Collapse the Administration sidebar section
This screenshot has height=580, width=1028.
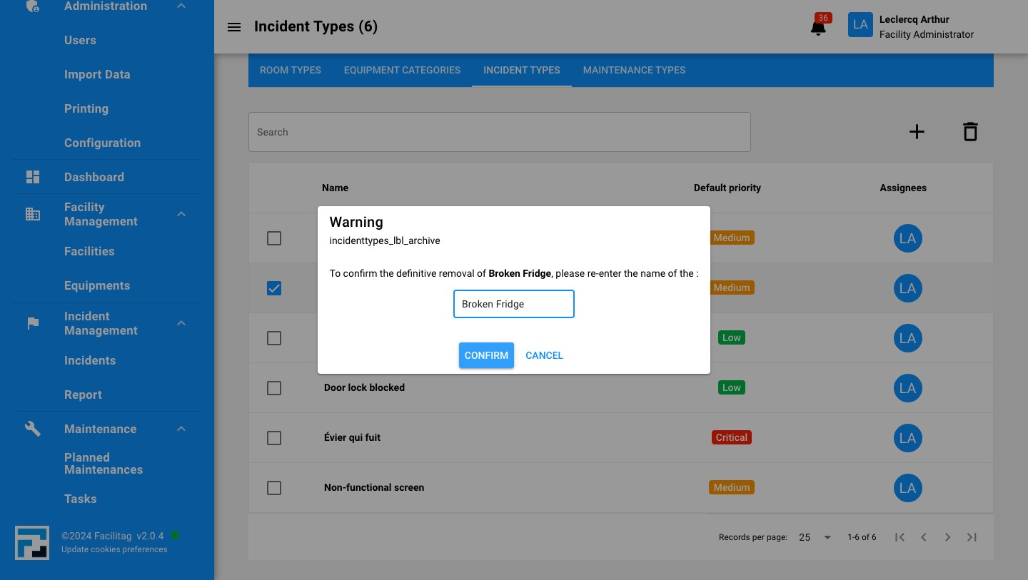click(x=181, y=6)
